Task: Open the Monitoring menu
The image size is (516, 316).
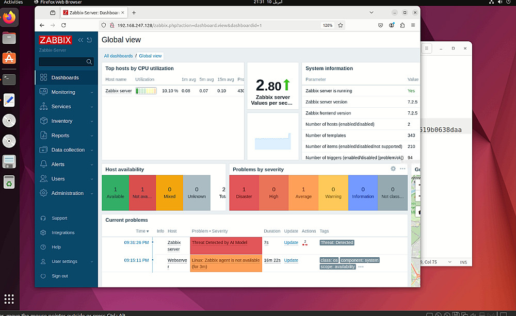Action: pyautogui.click(x=67, y=92)
